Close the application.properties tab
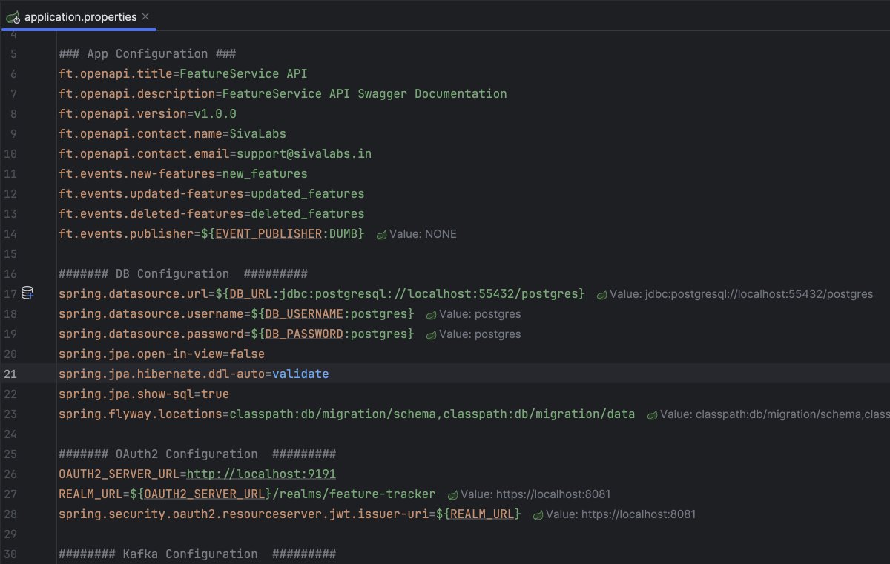890x564 pixels. [x=145, y=16]
